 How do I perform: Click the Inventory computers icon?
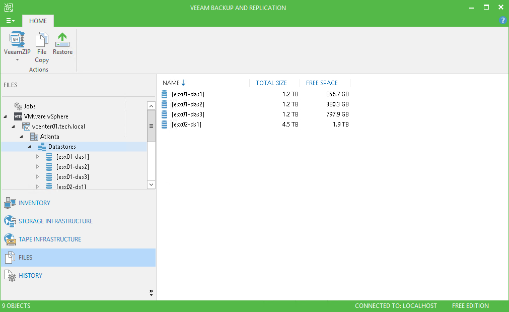(10, 203)
